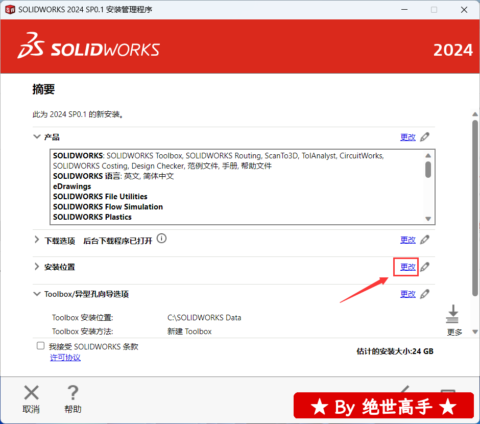Expand the 安装位置 section
480x424 pixels.
coord(37,267)
